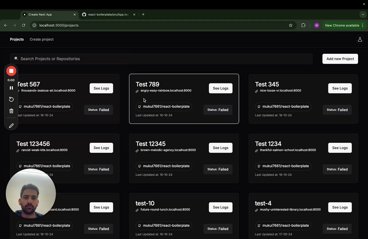Open thankful-salmon-school.localhost:8000 link
The width and height of the screenshot is (368, 239).
(288, 150)
